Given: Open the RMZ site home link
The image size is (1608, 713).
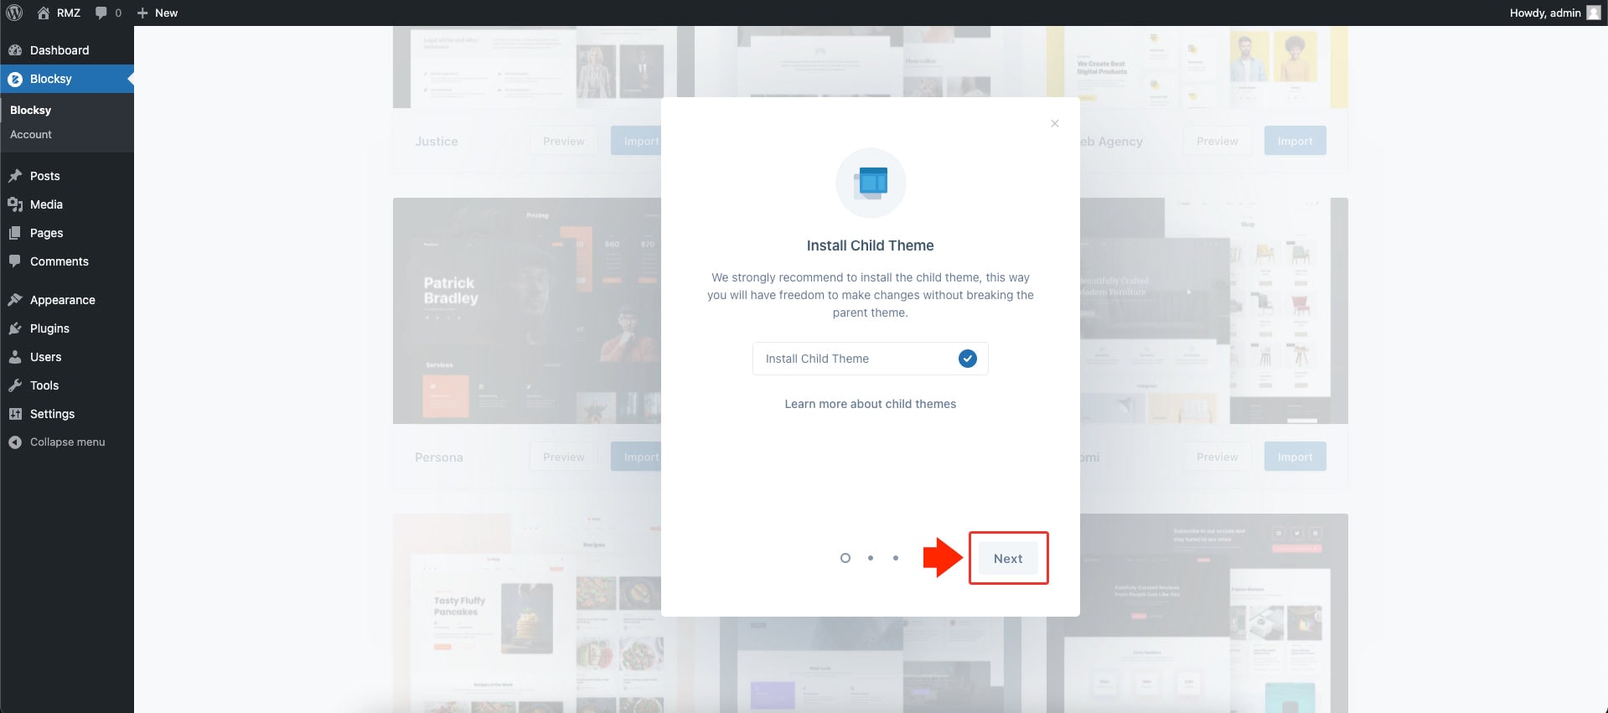Looking at the screenshot, I should (59, 13).
